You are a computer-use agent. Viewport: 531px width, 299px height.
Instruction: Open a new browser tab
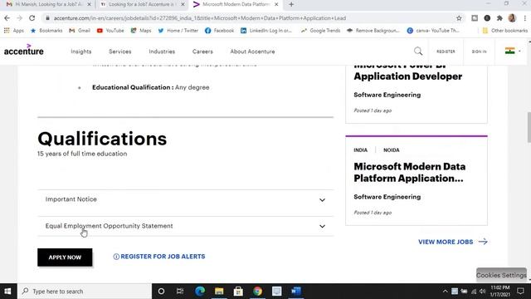(x=291, y=4)
